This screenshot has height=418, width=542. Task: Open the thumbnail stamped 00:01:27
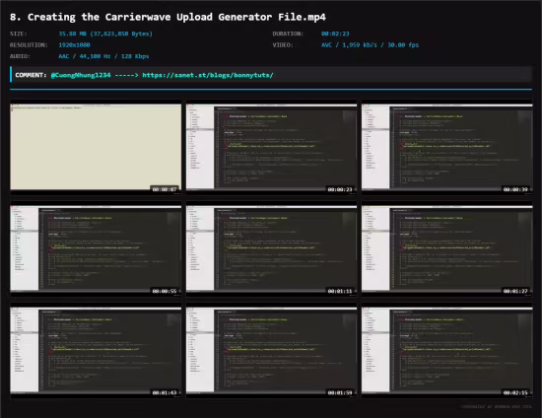click(447, 249)
